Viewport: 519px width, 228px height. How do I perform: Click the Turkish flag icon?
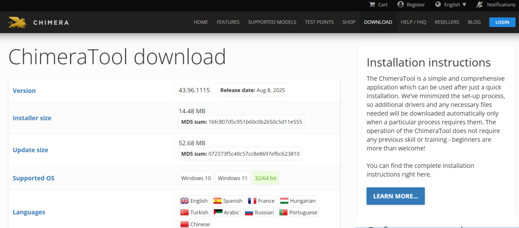pos(185,212)
